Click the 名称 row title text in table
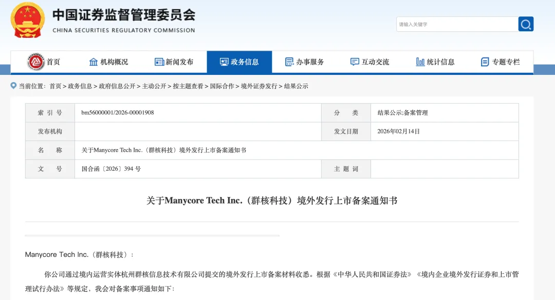Viewport: 555px width, 300px height. point(164,150)
